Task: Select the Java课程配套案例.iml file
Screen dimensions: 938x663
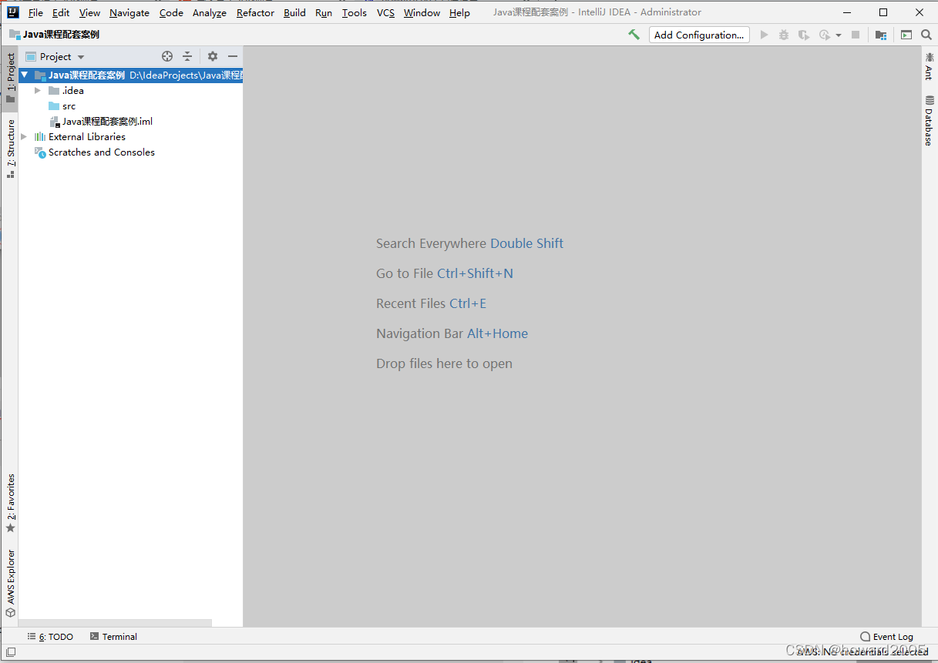Action: (101, 122)
